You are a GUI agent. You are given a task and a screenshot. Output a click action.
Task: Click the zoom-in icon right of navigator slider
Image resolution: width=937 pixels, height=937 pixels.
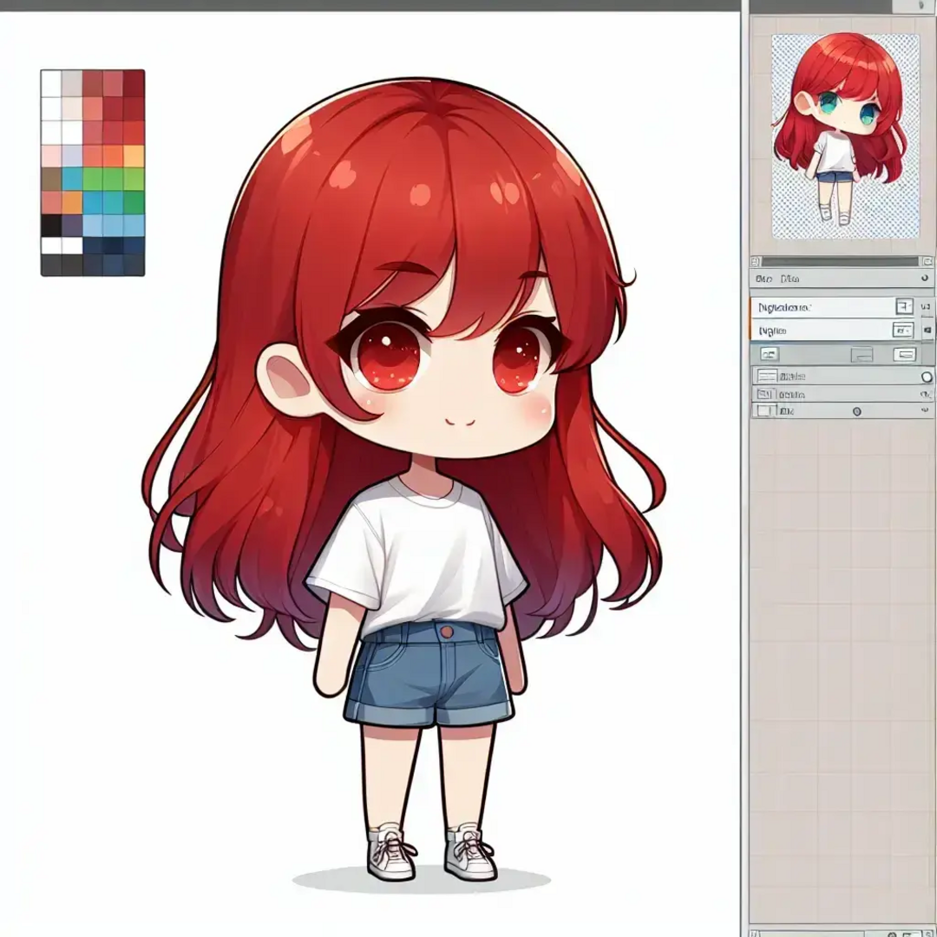click(x=927, y=261)
